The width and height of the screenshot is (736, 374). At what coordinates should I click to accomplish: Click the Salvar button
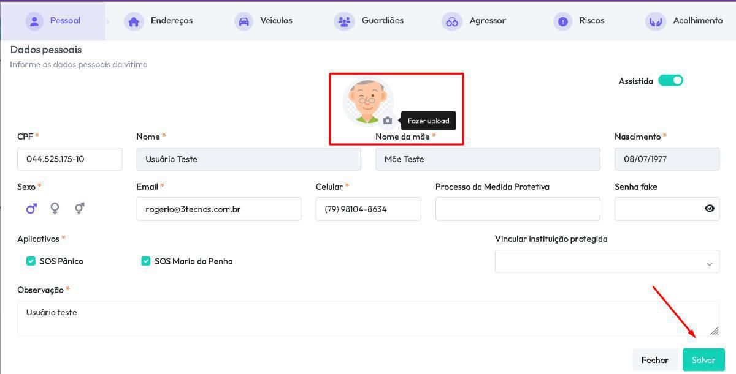[x=703, y=360]
